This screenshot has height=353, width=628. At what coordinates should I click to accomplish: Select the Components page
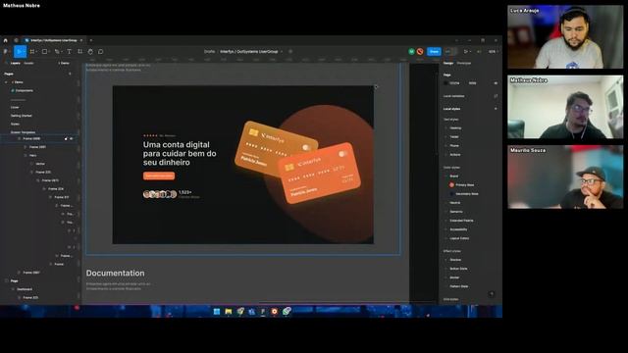point(24,90)
